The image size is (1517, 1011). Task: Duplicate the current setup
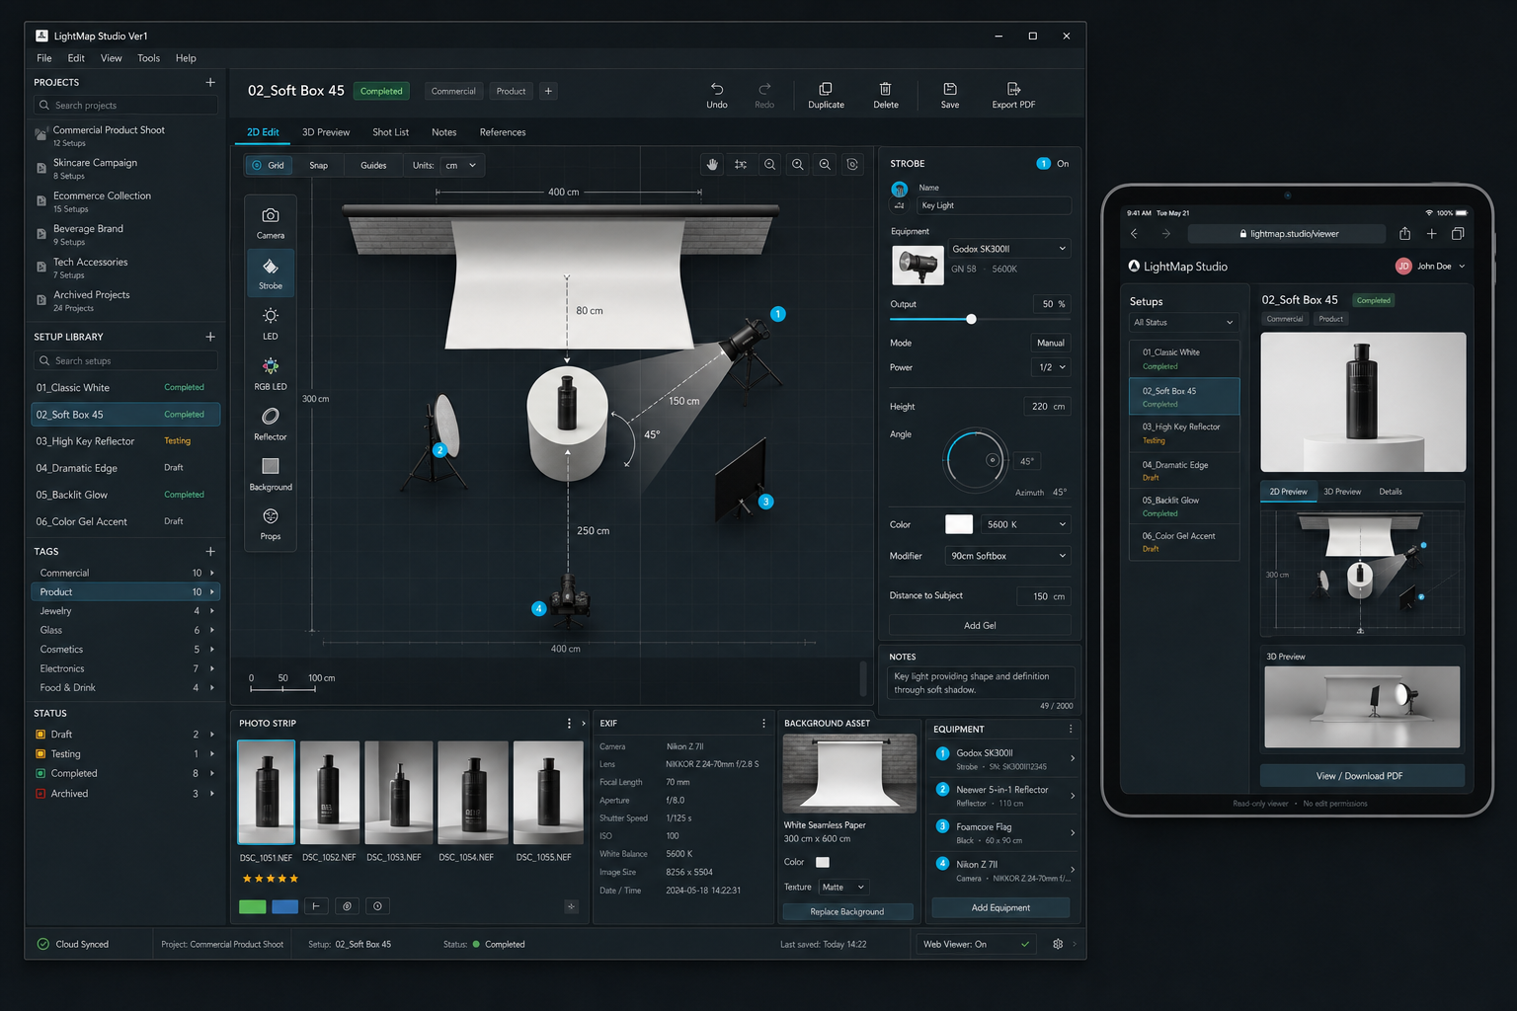826,95
